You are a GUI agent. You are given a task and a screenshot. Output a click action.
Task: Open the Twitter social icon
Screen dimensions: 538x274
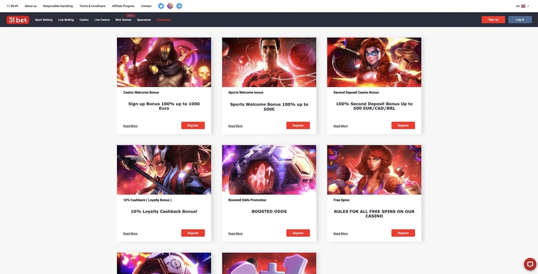161,6
